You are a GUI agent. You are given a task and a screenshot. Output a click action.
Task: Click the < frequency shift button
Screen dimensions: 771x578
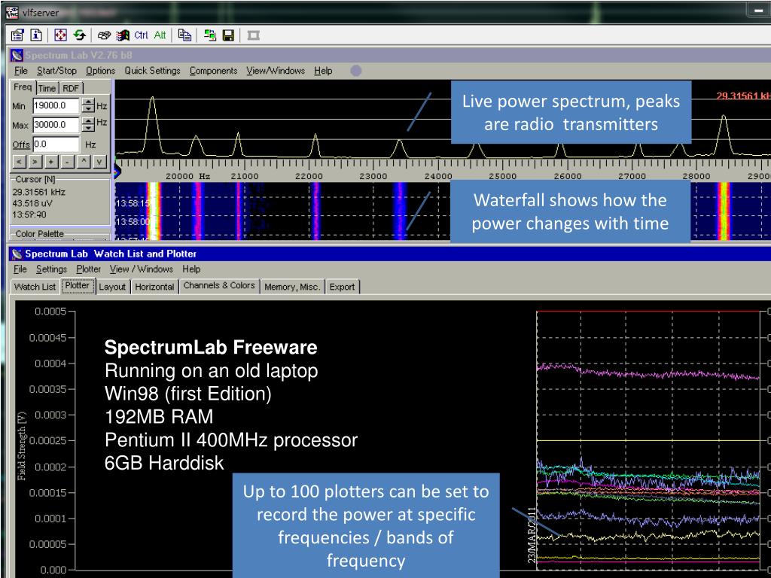pyautogui.click(x=19, y=162)
